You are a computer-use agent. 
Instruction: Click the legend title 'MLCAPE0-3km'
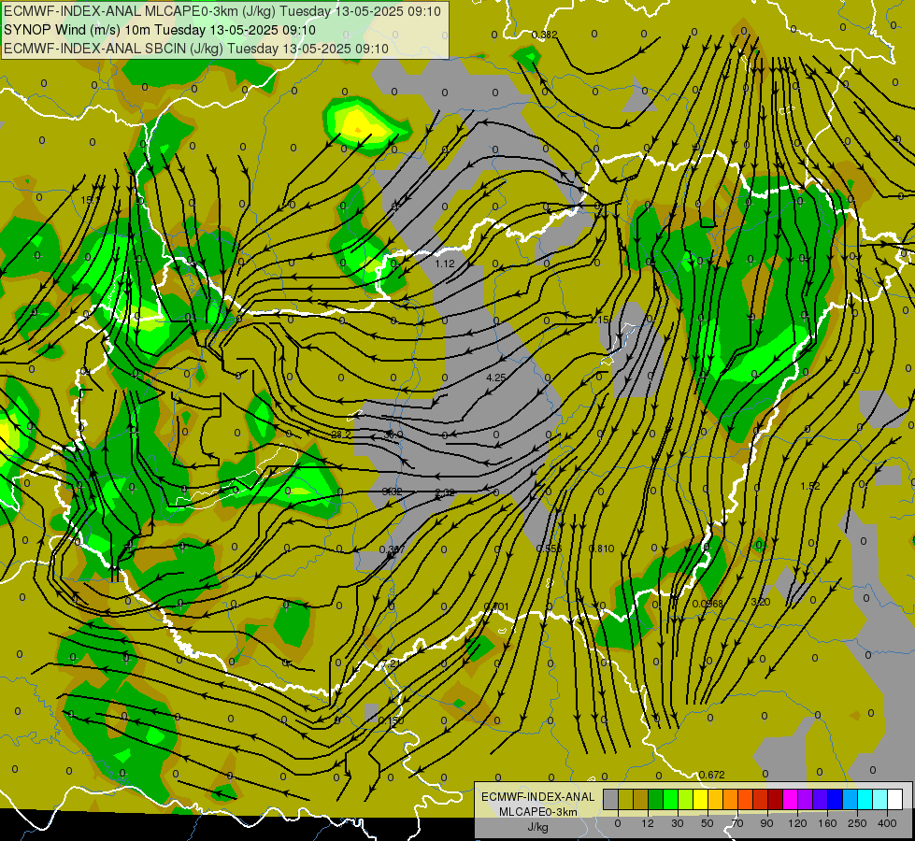pos(538,812)
